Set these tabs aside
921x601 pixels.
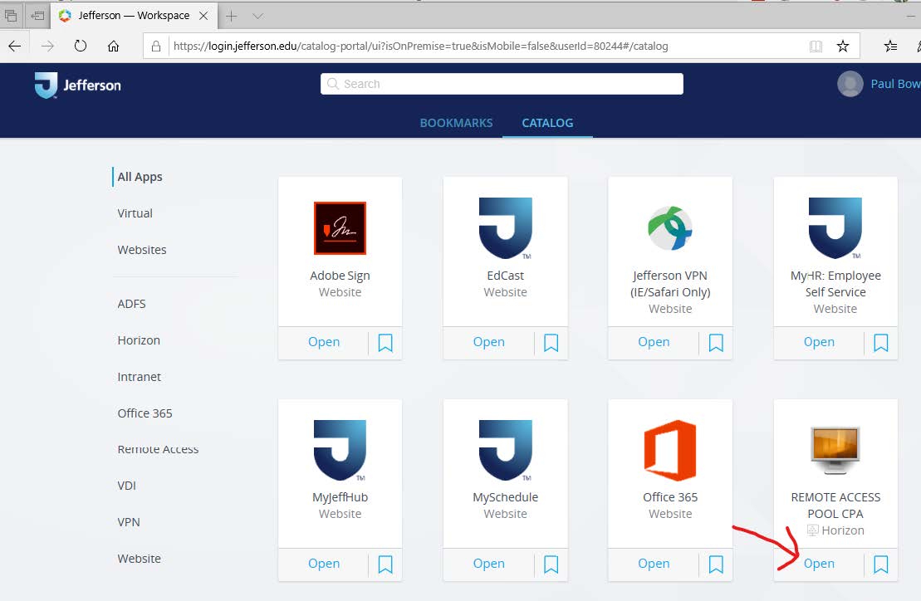(x=37, y=16)
